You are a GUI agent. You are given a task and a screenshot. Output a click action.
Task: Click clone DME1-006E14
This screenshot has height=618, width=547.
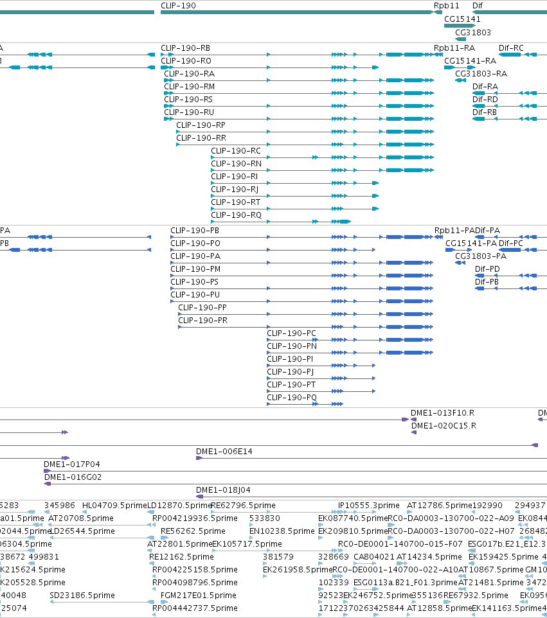point(224,451)
